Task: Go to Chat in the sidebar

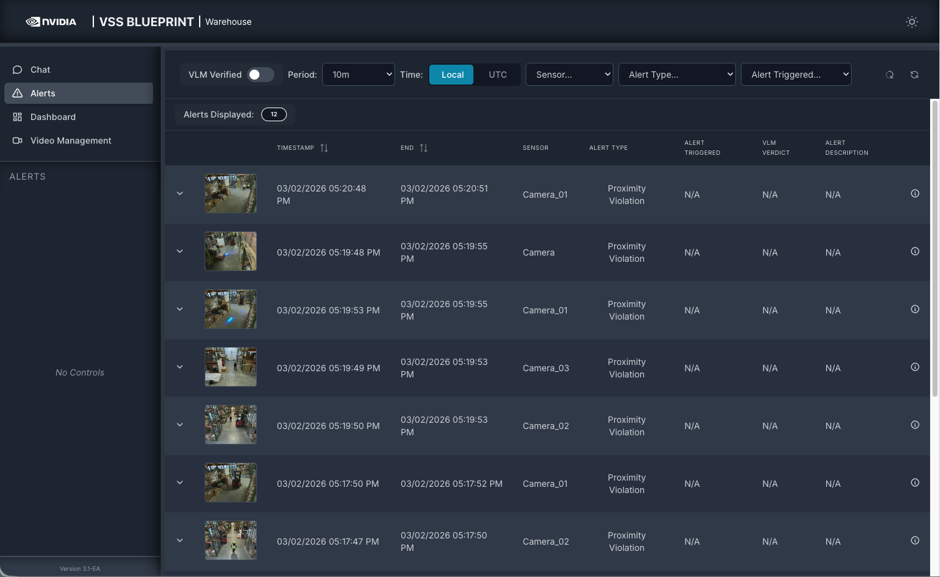Action: [x=40, y=70]
